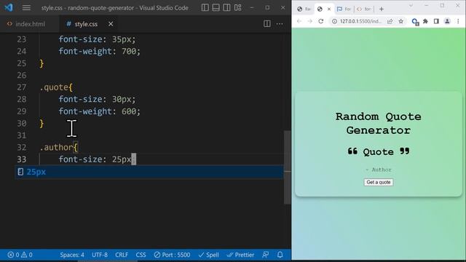Bookmark this page with star icon
Screen dimensions: 466x262
[x=401, y=21]
